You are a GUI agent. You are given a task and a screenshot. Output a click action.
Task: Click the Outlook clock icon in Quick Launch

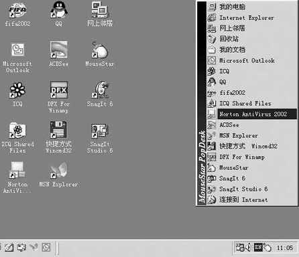point(46,247)
